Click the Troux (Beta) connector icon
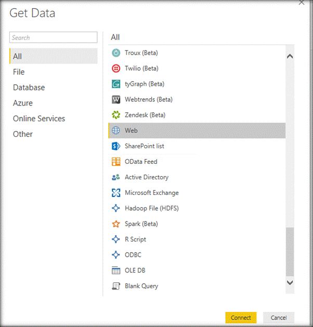This screenshot has width=313, height=327. [116, 53]
